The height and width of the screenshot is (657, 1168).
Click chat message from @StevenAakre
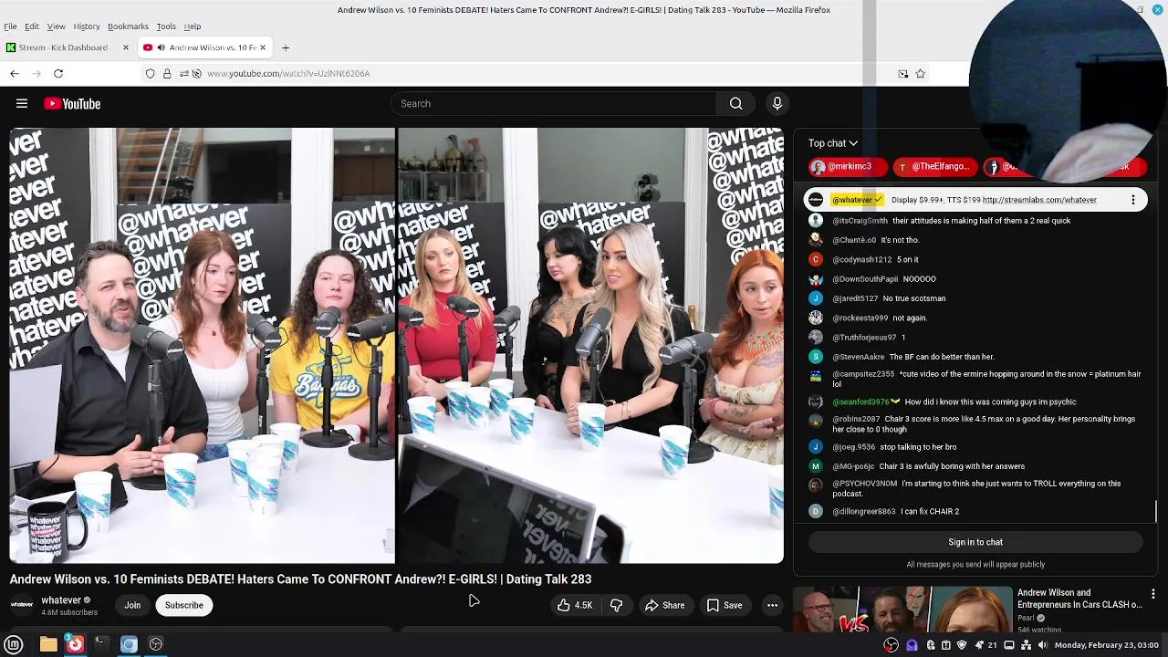[975, 357]
